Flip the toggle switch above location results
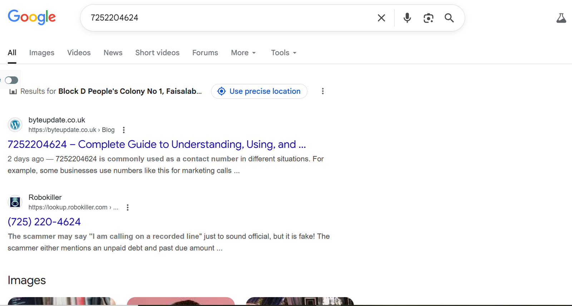Viewport: 572px width, 306px height. point(11,80)
